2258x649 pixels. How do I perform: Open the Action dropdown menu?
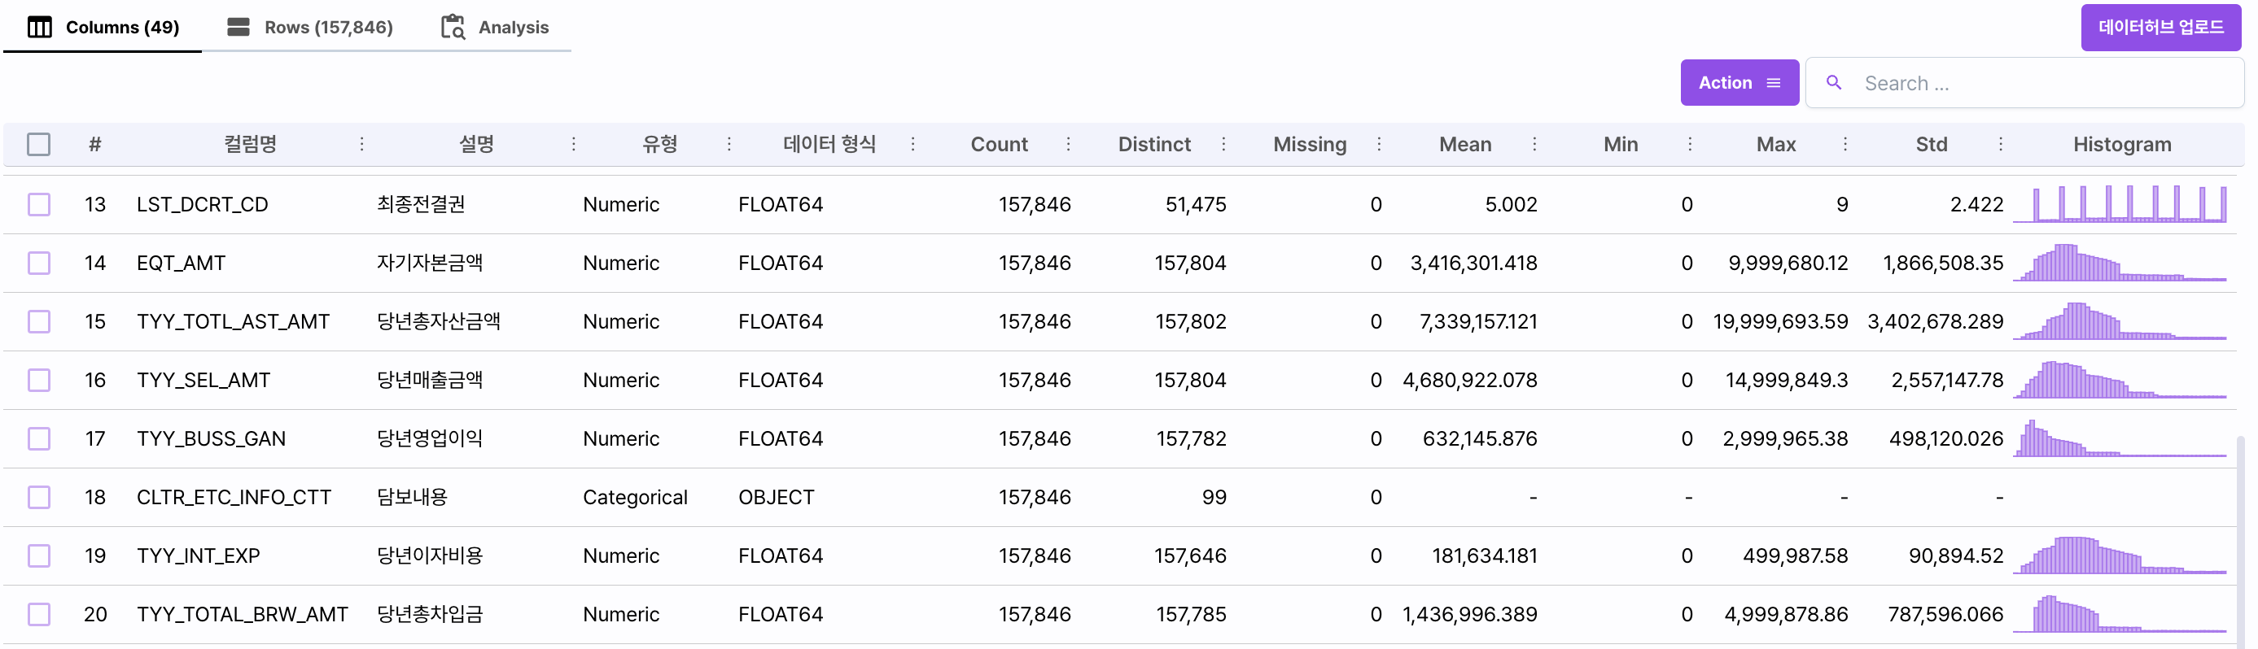(1739, 82)
